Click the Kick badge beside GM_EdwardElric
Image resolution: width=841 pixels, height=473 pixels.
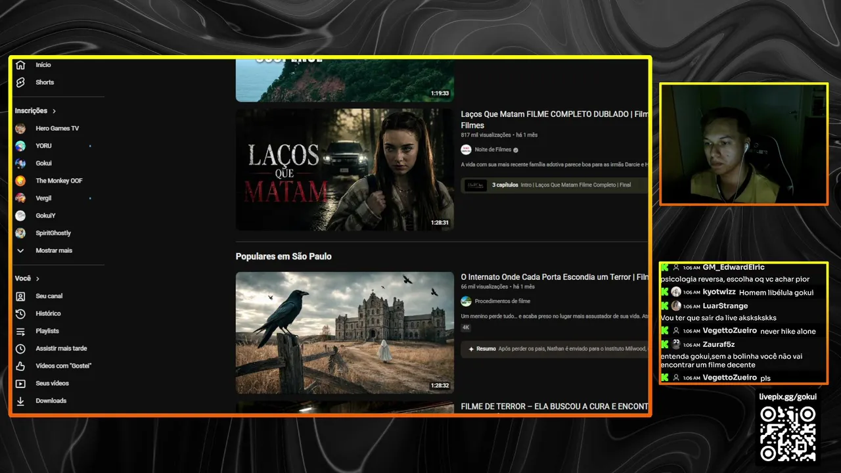point(665,267)
